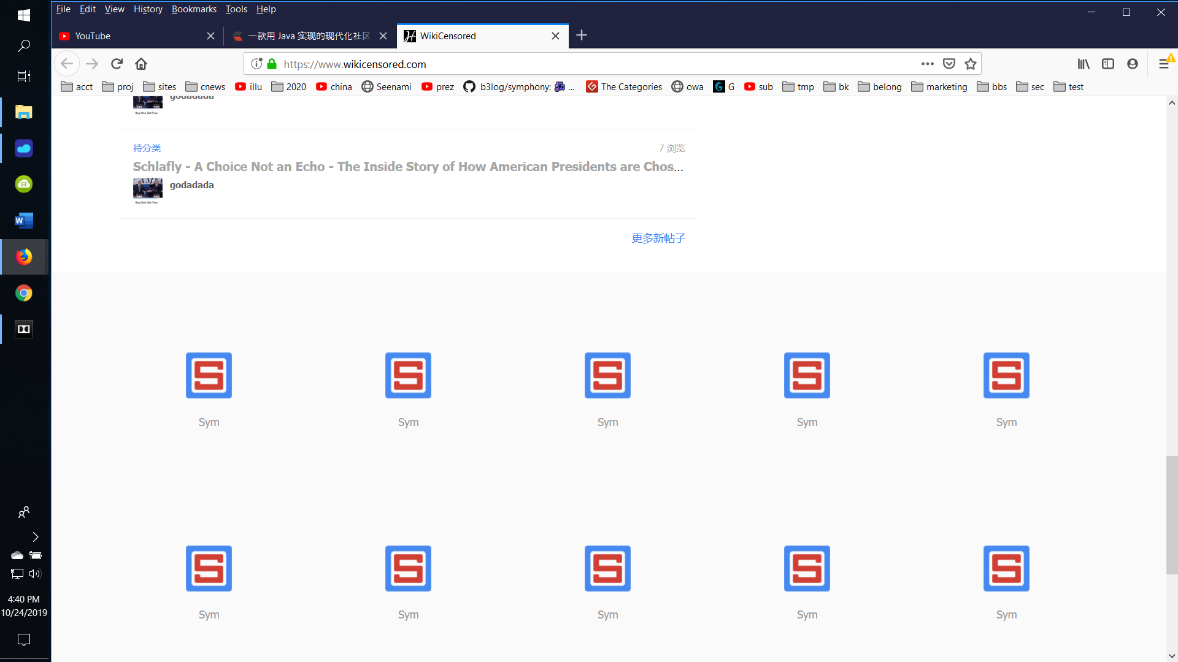
Task: Open page actions three-dot menu
Action: (x=927, y=64)
